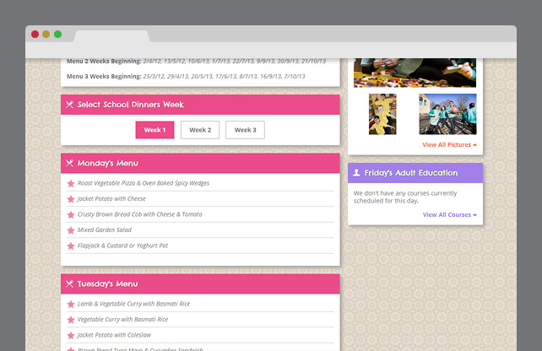This screenshot has width=542, height=351.
Task: Click the green maximize window button
Action: click(57, 35)
